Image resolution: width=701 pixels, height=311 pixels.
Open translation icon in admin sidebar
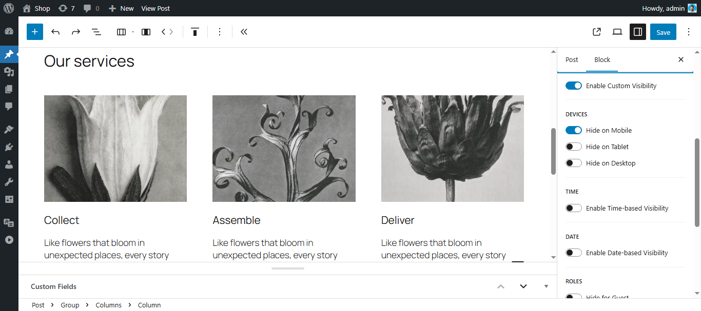click(x=9, y=222)
